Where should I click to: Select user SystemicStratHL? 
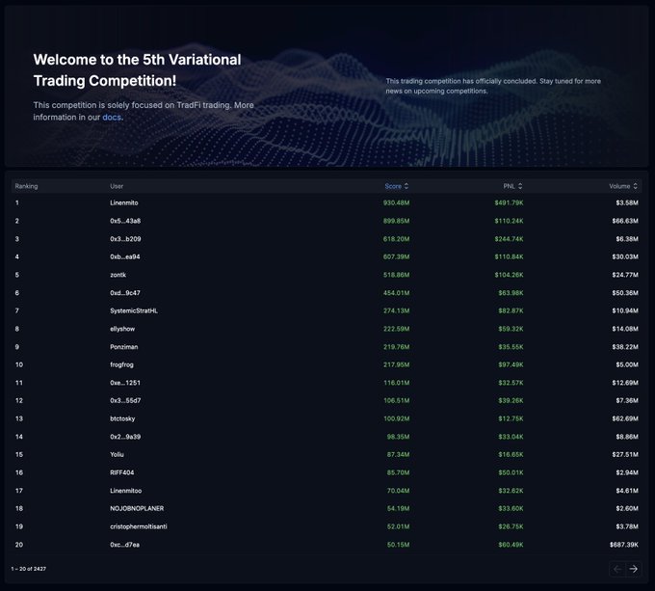coord(134,310)
